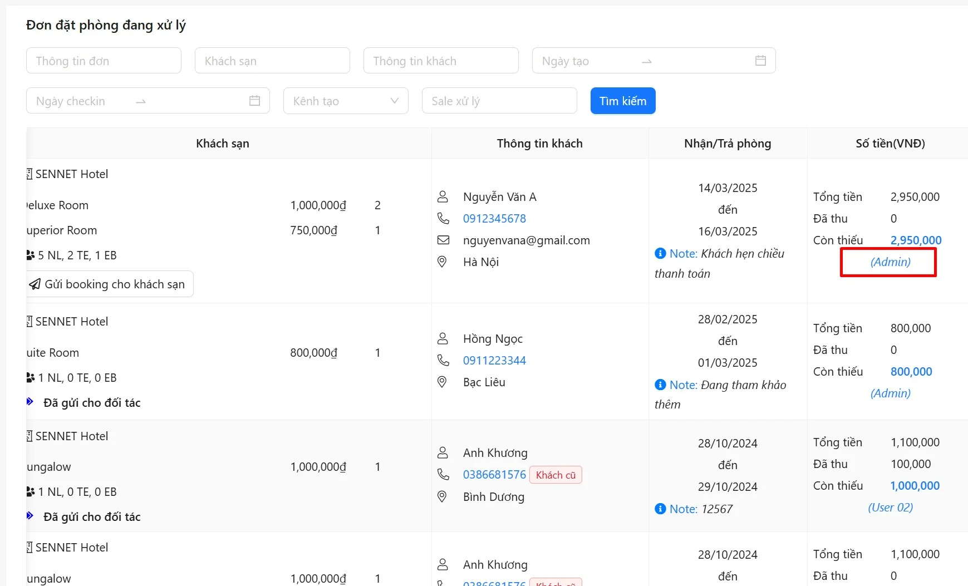Click the guests icon beside 5 NL, 2 TE, 1 EB
Viewport: 968px width, 586px height.
point(31,255)
